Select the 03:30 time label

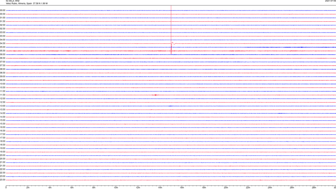[x=2, y=36]
